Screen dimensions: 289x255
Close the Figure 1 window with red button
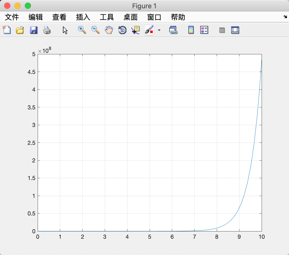7,6
